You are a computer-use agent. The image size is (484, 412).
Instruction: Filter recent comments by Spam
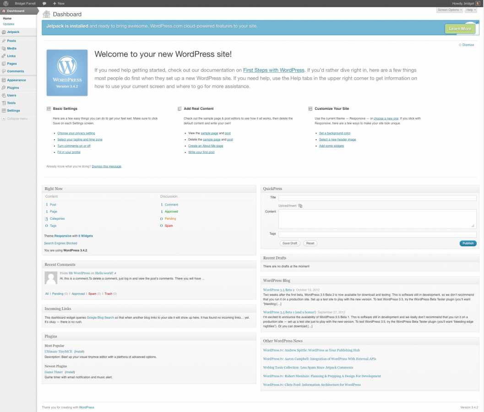92,294
